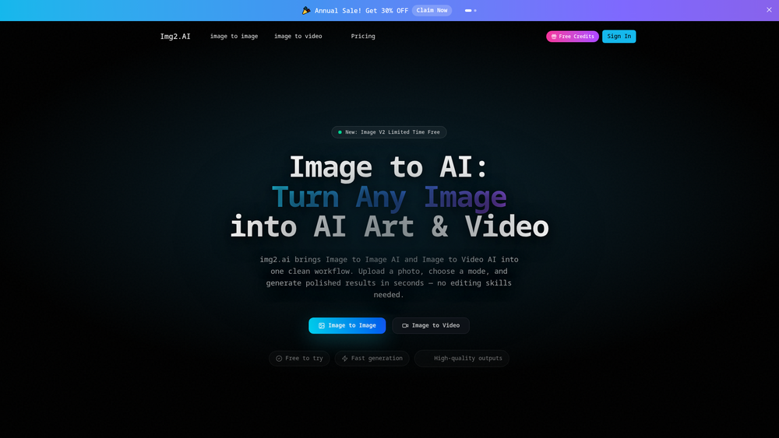Click the lightning bolt icon beside Fast generation

pos(345,359)
